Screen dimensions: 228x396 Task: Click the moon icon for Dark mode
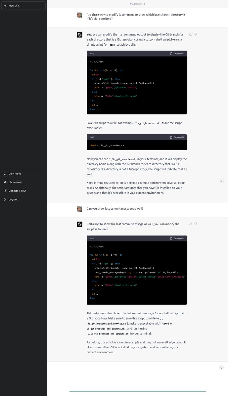5,174
